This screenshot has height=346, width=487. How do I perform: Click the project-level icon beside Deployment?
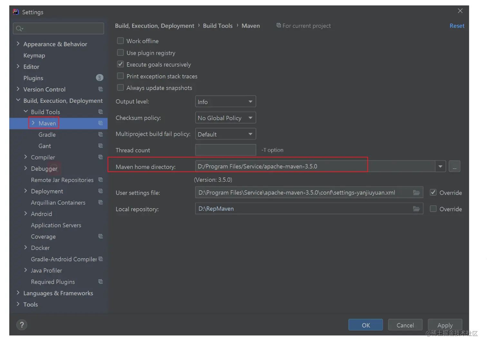100,191
